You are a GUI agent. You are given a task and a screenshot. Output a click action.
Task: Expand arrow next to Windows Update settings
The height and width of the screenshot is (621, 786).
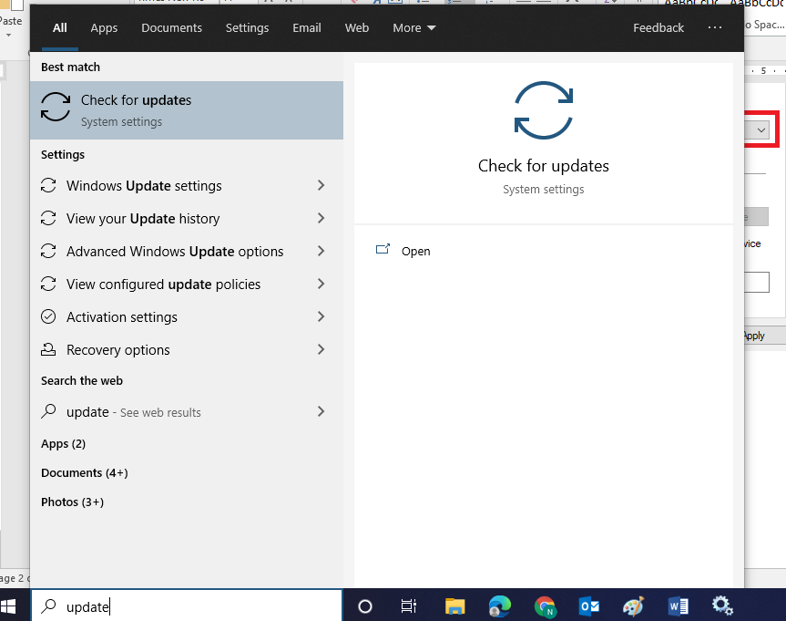click(x=321, y=186)
